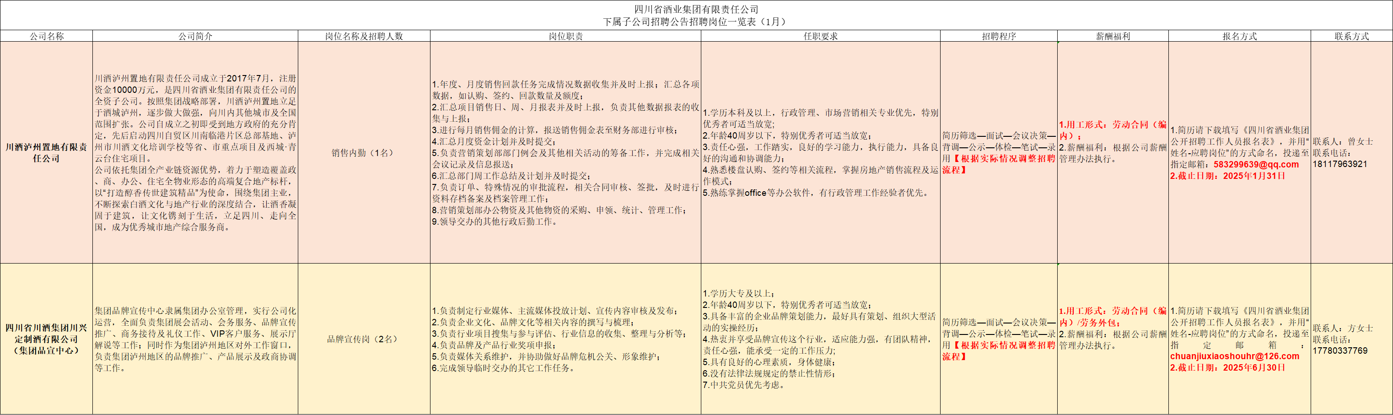This screenshot has height=415, width=1393.
Task: Click the 品牌宣传岗 row recruitment procedure cell
Action: click(999, 339)
